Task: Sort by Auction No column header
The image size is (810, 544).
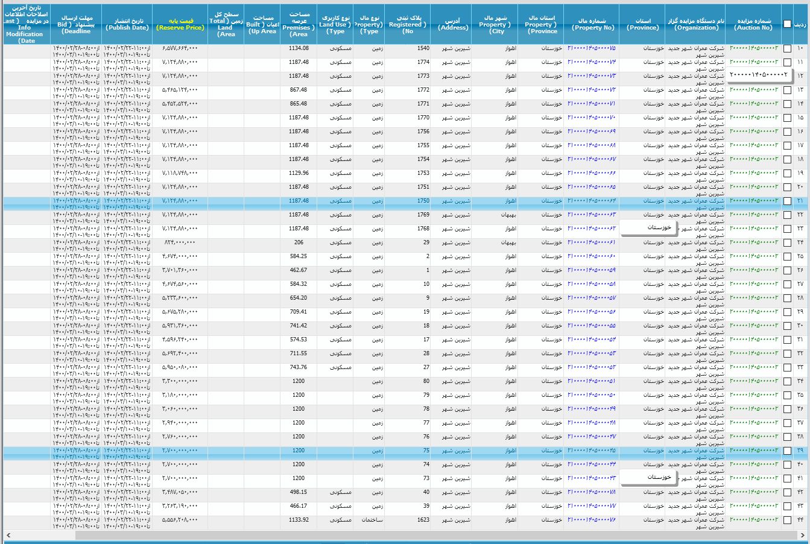Action: click(x=753, y=24)
